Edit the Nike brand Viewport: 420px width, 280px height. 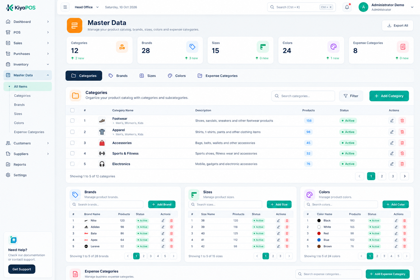163,221
